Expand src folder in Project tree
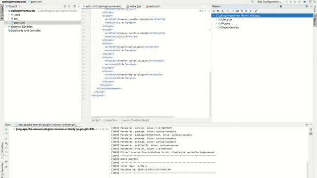317x178 pixels. pos(9,19)
